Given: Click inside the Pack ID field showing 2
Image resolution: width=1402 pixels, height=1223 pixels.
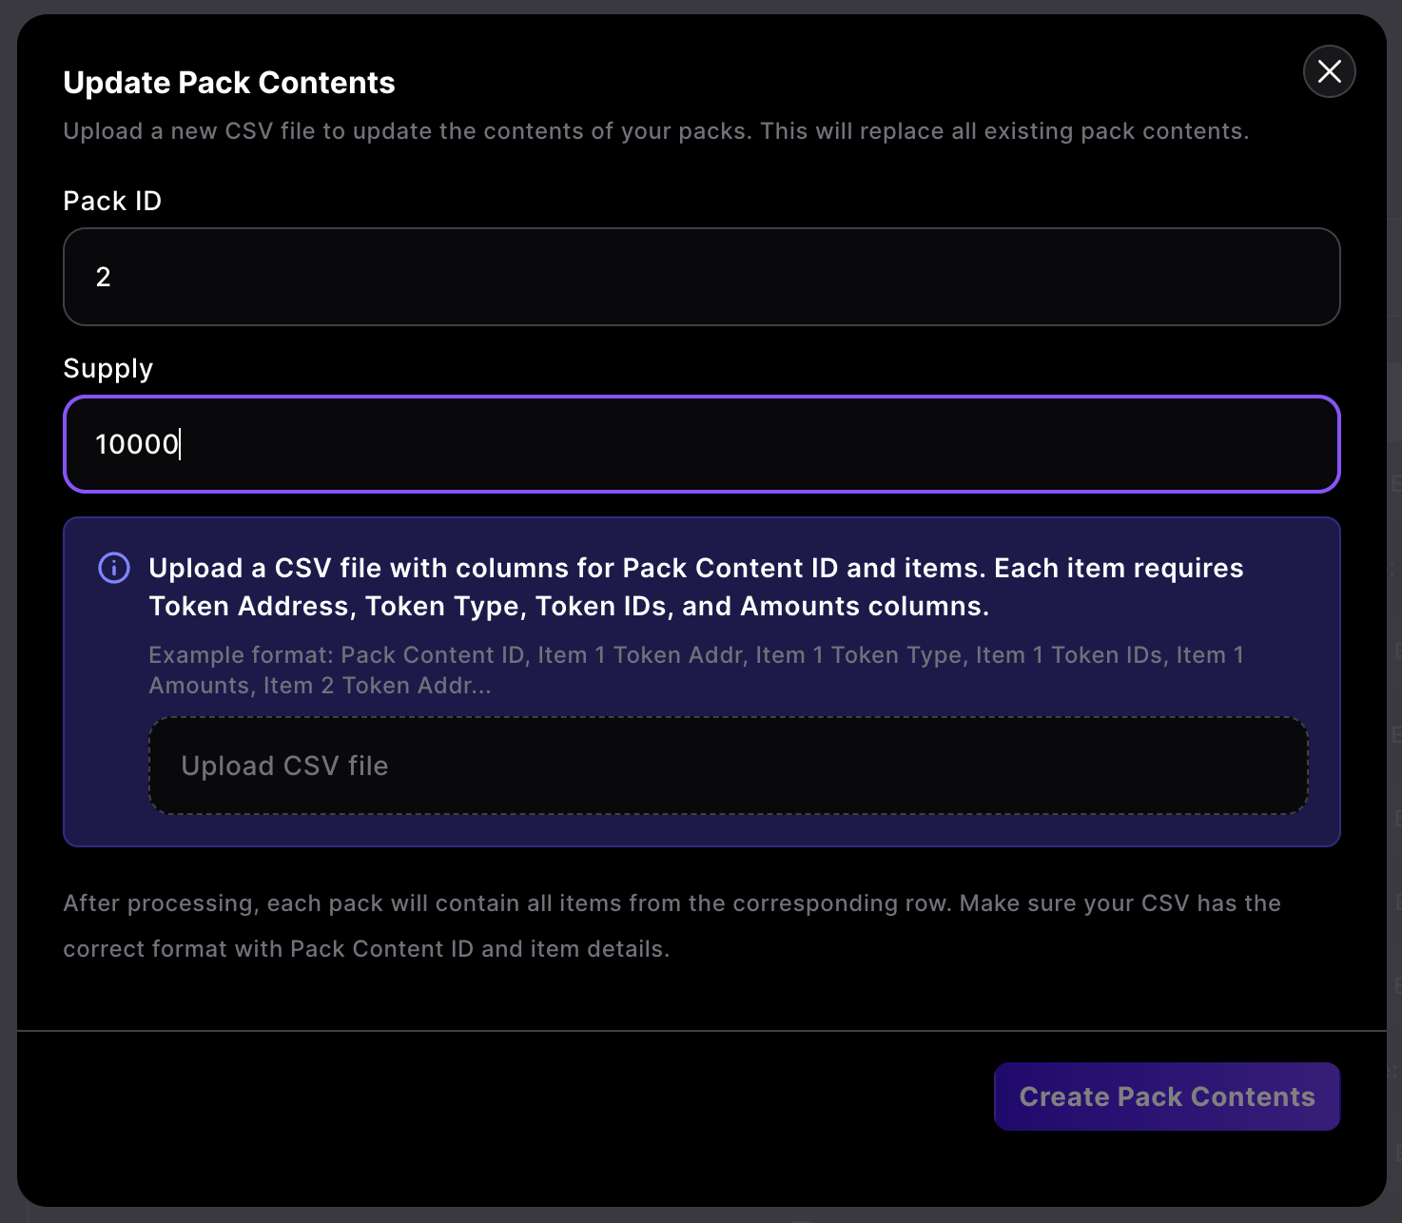Looking at the screenshot, I should click(x=701, y=277).
